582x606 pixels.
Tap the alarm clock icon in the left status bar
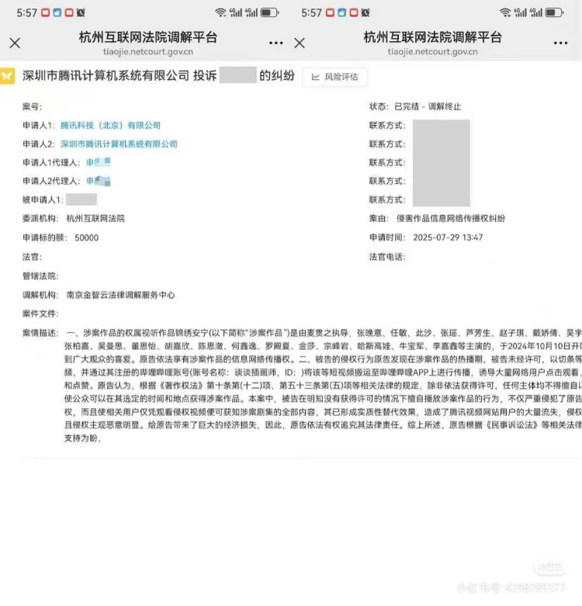point(81,13)
